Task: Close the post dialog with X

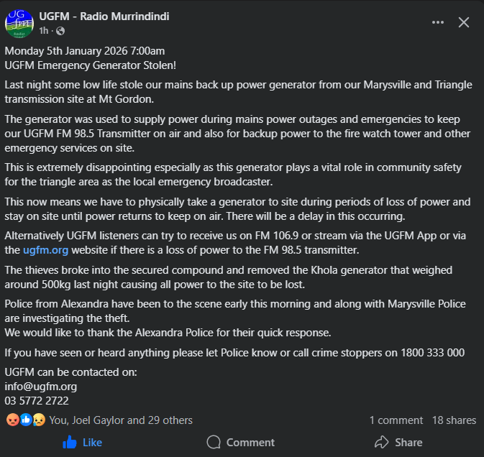Action: [464, 22]
